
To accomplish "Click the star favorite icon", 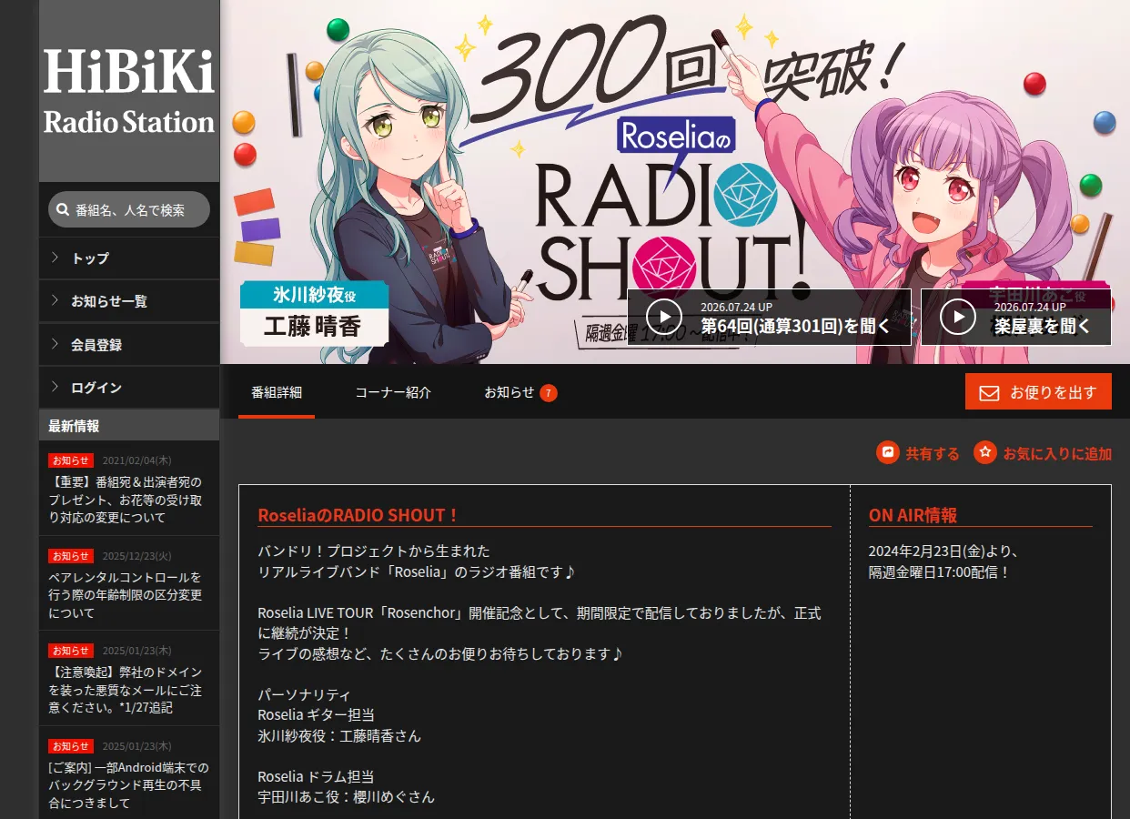I will [985, 452].
